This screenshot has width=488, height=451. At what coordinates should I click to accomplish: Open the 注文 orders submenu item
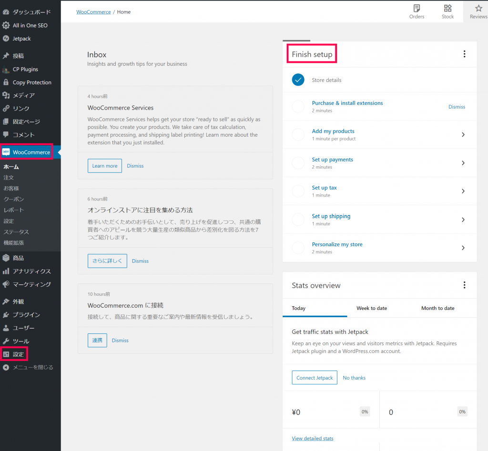coord(9,178)
